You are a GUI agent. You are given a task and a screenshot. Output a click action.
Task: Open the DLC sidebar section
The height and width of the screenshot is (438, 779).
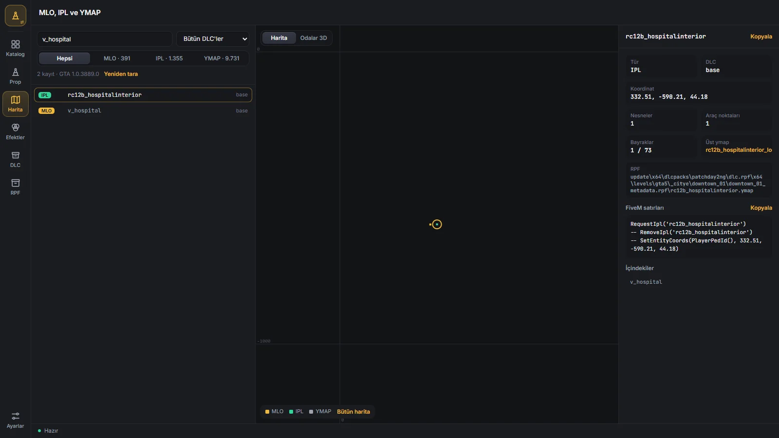coord(15,159)
